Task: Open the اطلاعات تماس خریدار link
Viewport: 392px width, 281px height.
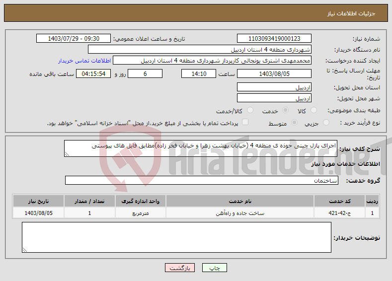Action: (84, 61)
